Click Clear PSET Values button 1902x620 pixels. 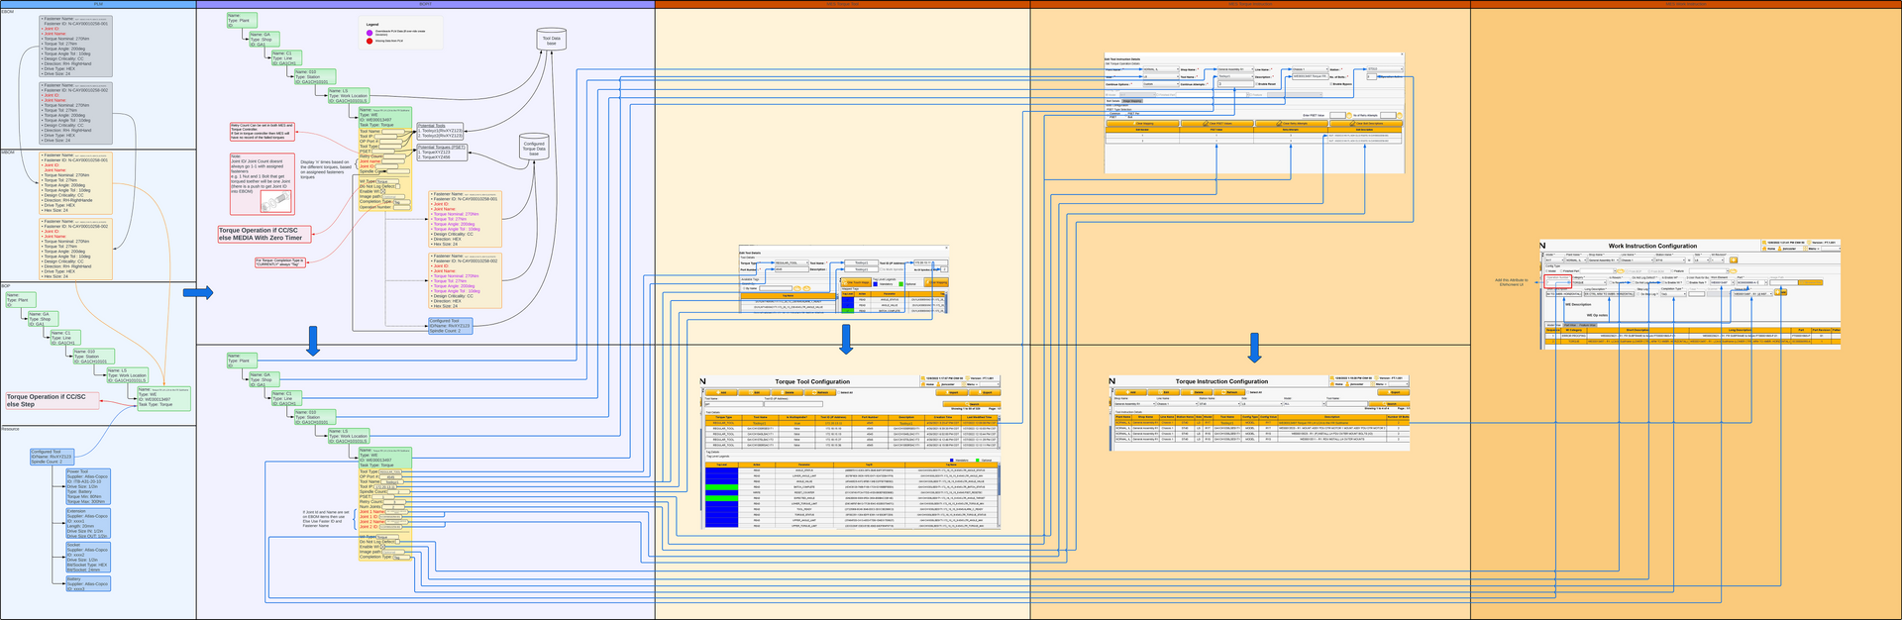click(x=1216, y=123)
